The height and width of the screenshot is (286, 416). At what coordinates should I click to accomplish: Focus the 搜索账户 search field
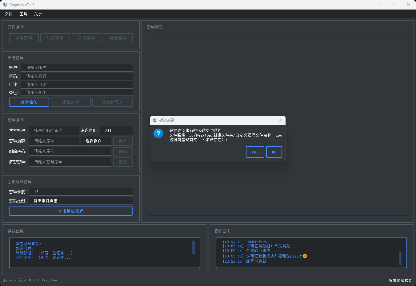[54, 130]
